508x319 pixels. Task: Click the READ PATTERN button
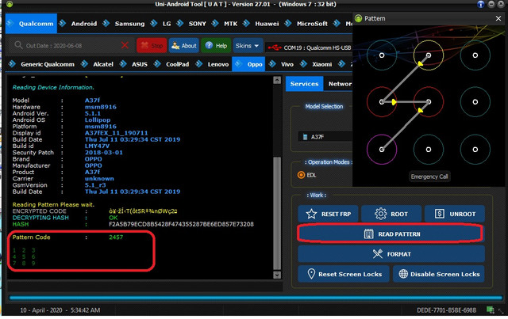coord(391,234)
